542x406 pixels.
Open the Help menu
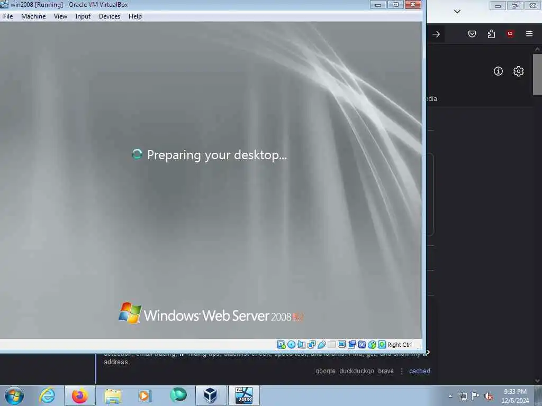[135, 16]
